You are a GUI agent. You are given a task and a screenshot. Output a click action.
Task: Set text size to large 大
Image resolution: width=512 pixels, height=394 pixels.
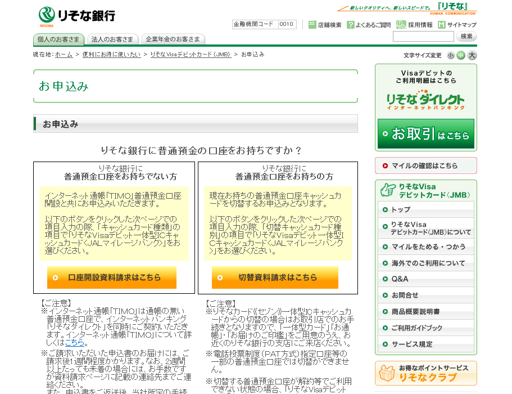coord(472,55)
